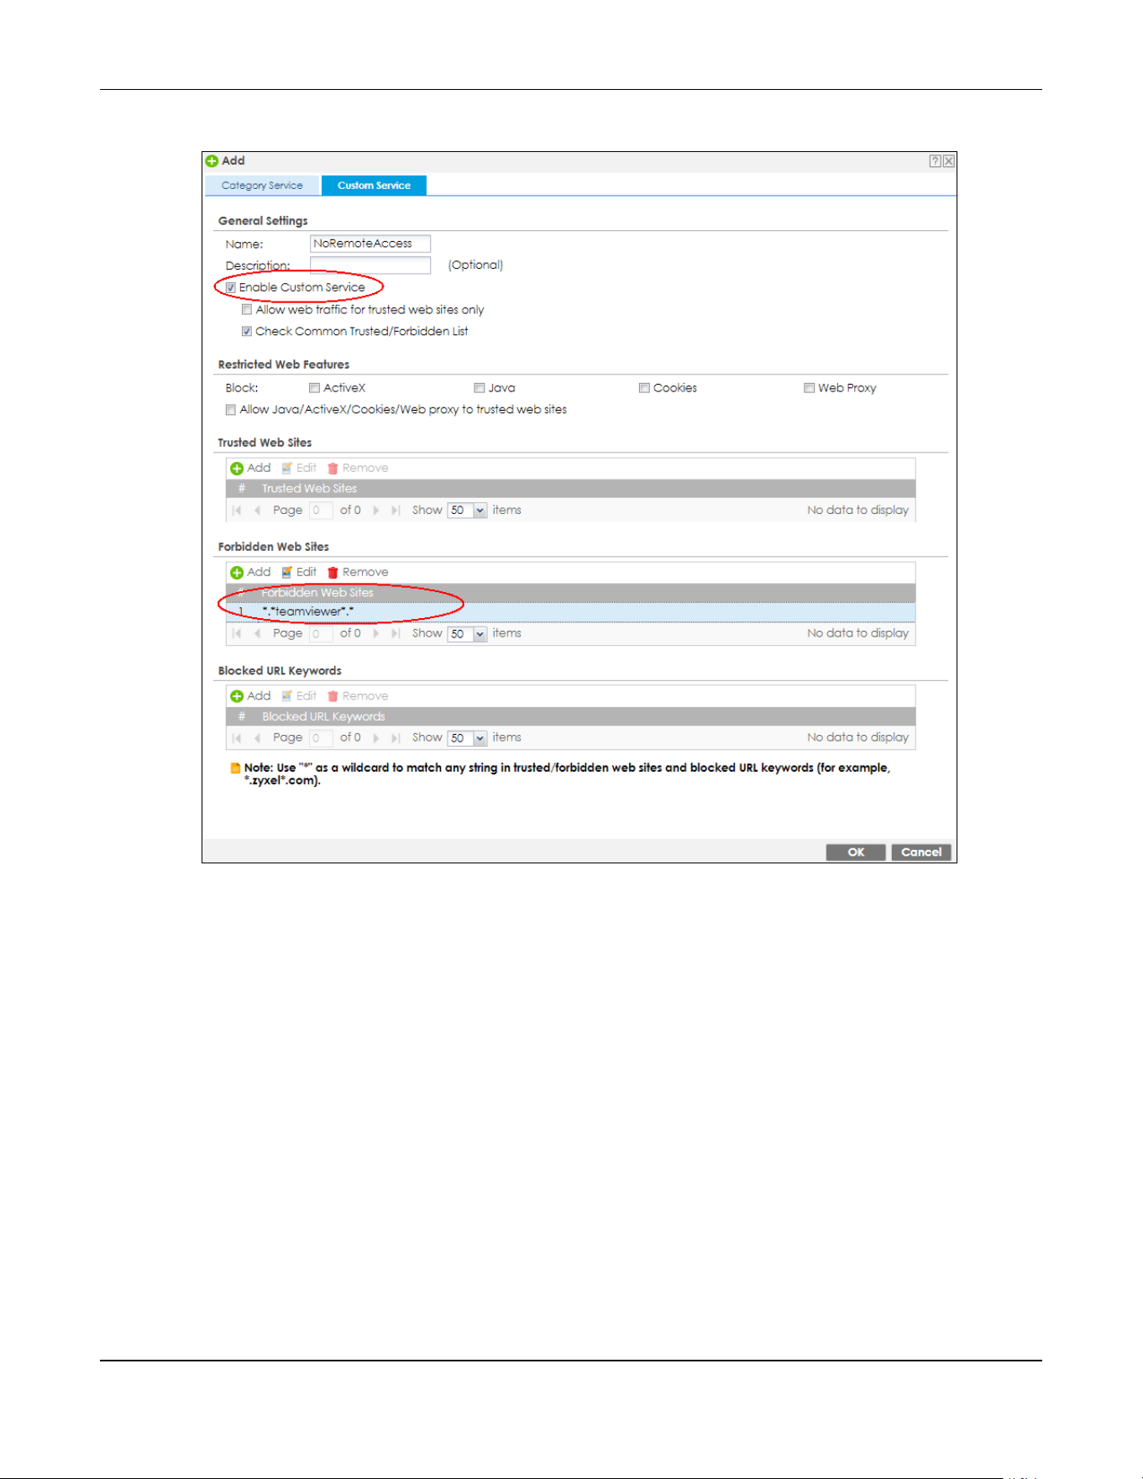Click first page icon in Blocked URL Keywords pager
This screenshot has width=1143, height=1479.
tap(237, 738)
